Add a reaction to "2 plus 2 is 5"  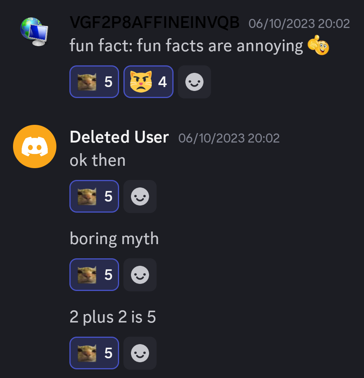140,353
